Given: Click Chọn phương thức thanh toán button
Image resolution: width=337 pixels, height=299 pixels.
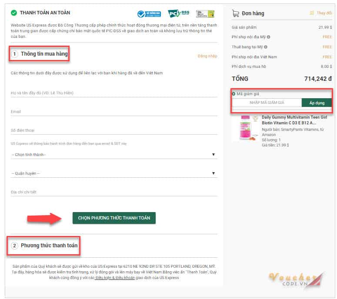Looking at the screenshot, I should click(x=114, y=218).
